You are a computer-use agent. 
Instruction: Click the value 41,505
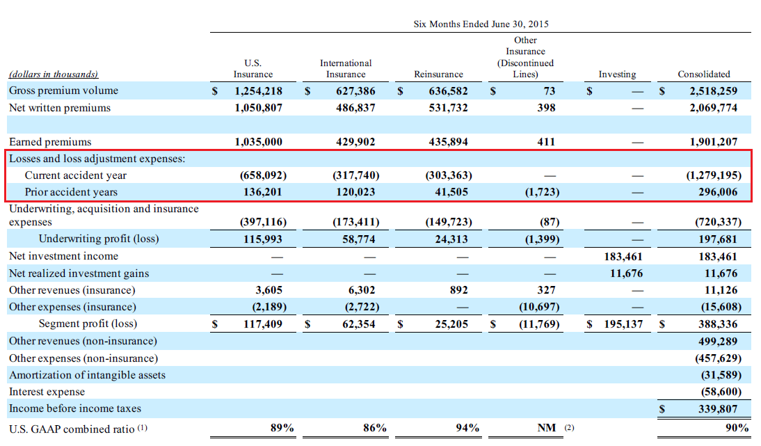451,192
